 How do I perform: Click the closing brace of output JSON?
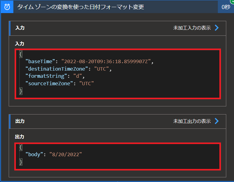tap(21, 162)
